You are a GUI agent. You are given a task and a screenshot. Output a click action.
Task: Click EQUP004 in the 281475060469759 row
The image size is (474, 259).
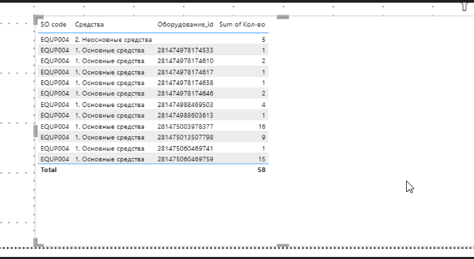click(55, 159)
